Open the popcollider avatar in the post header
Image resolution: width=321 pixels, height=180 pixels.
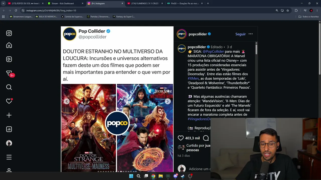click(182, 34)
